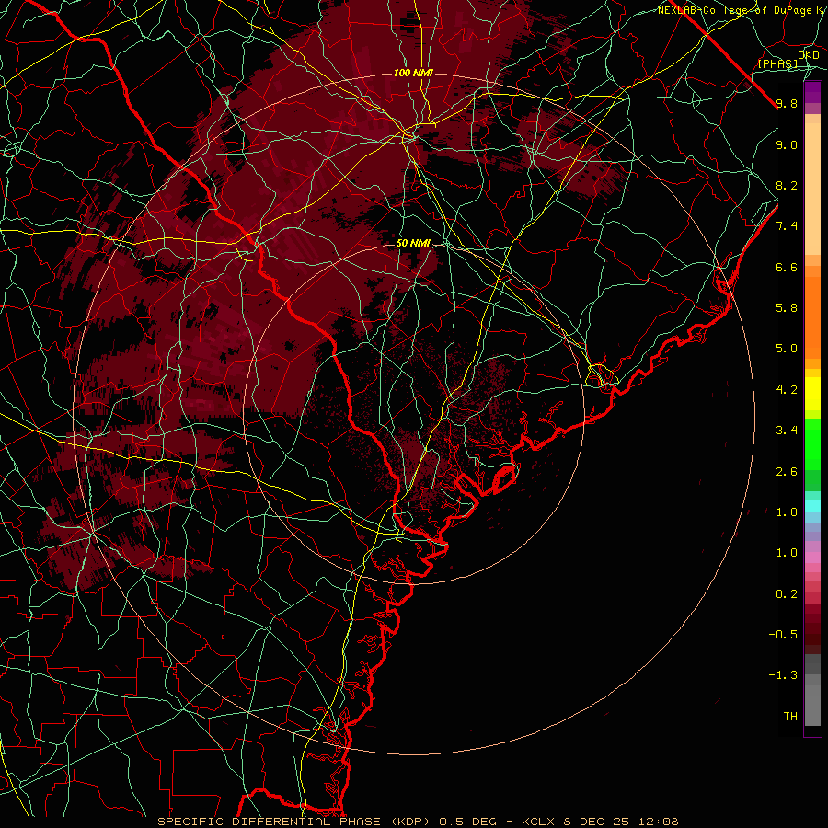828x828 pixels.
Task: Pick the pink color scale segment
Action: tap(812, 558)
